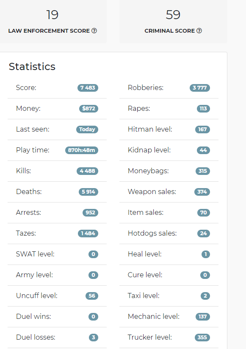Select the Money value $872 badge
The width and height of the screenshot is (246, 349).
[x=88, y=109]
